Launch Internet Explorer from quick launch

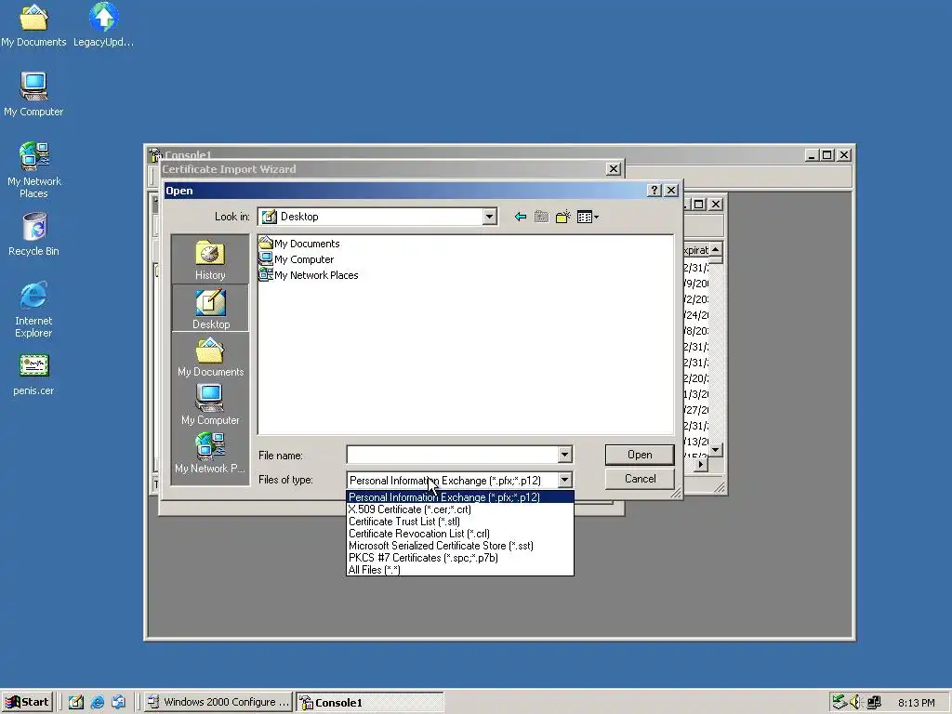pyautogui.click(x=97, y=702)
